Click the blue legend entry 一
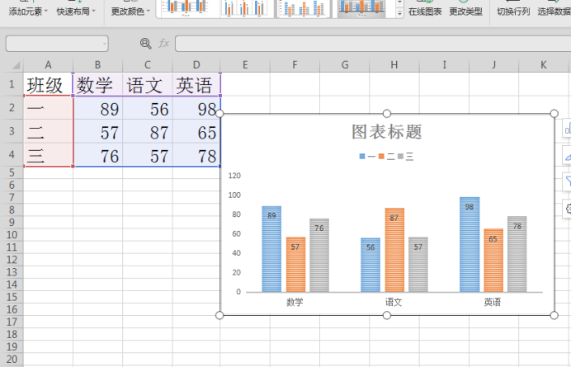The height and width of the screenshot is (367, 571). pos(367,157)
